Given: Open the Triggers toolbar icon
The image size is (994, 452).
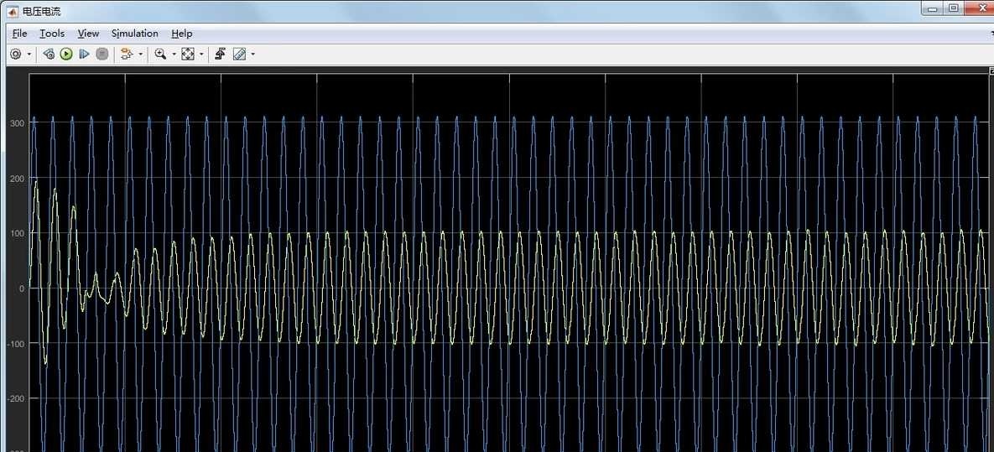Looking at the screenshot, I should point(220,55).
